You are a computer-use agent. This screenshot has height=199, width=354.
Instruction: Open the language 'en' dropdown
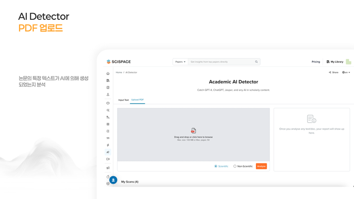[x=346, y=73]
